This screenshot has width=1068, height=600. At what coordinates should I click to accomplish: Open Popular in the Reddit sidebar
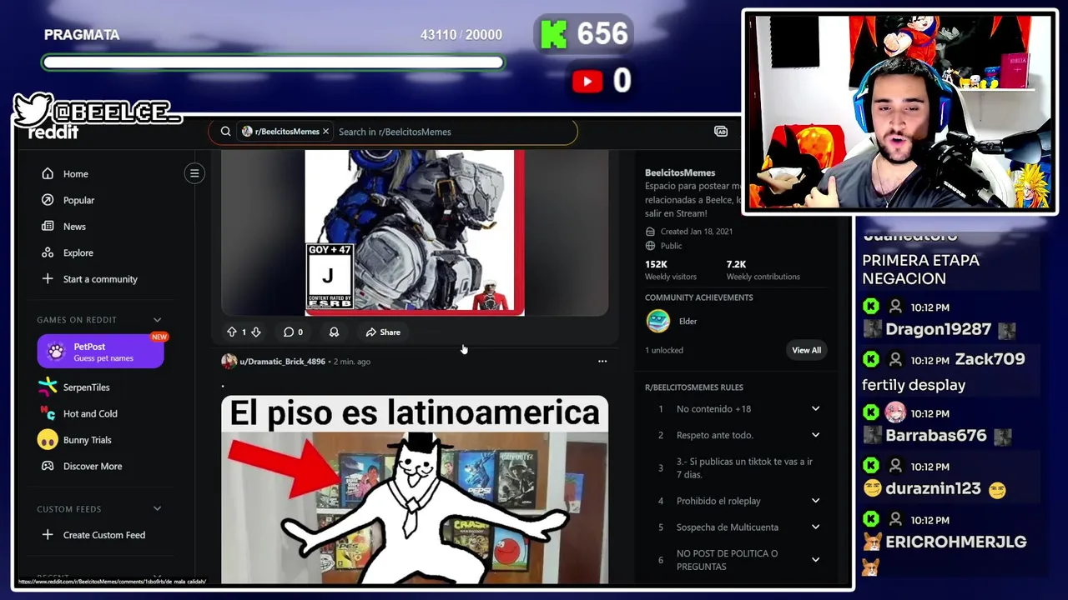pos(68,200)
